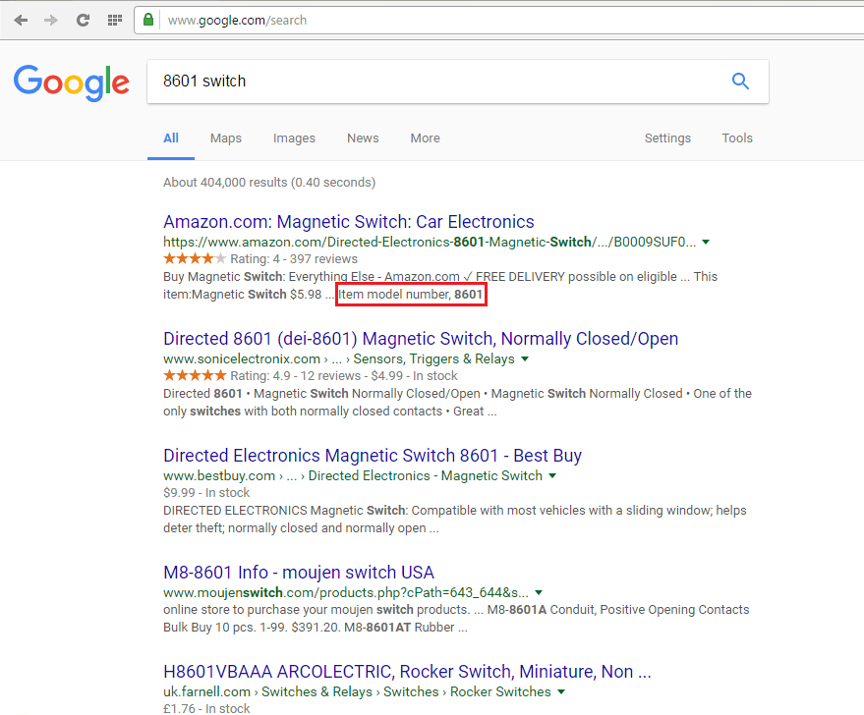Click 'Rocker Switches' breadcrumb text

(x=500, y=691)
